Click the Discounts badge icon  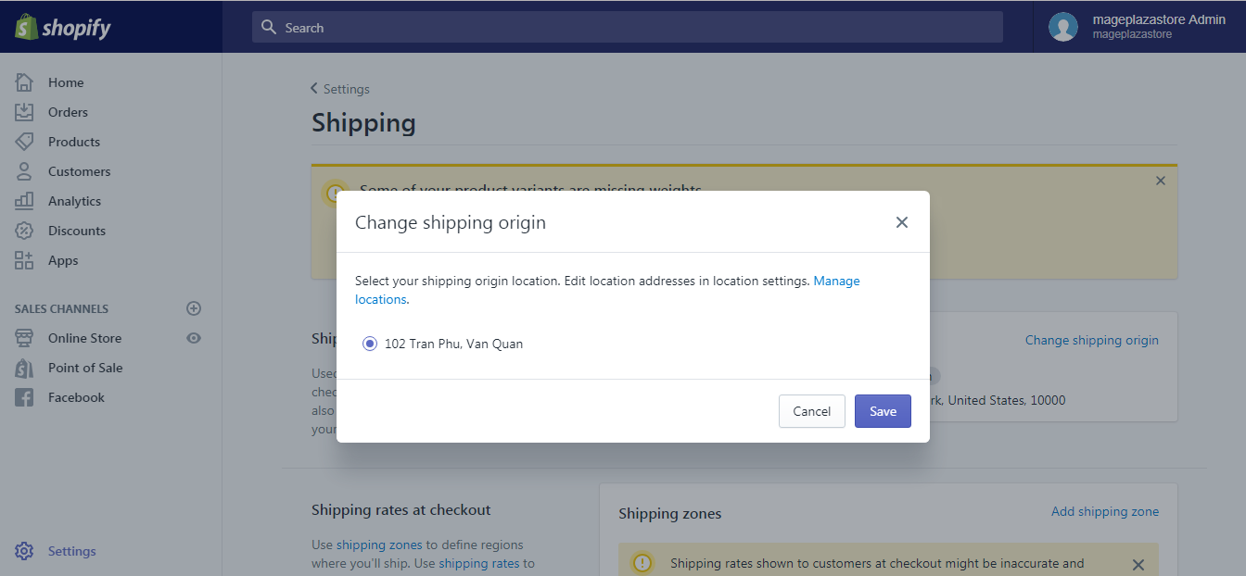[x=24, y=231]
